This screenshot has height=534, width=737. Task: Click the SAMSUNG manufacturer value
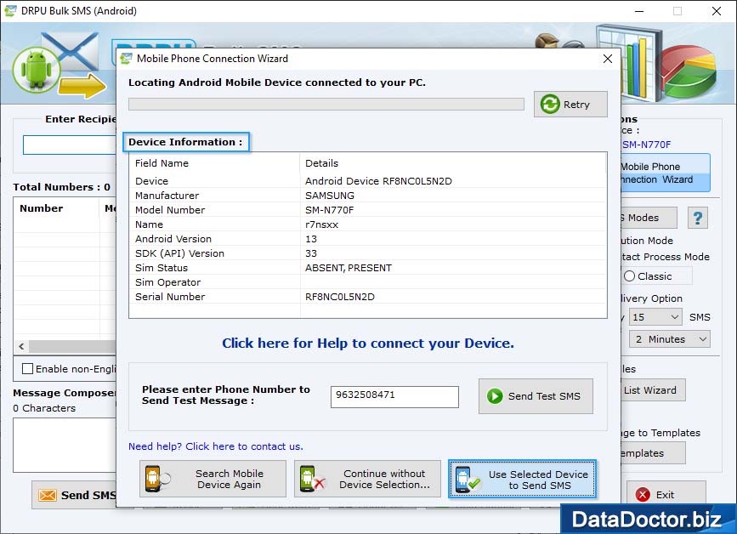tap(330, 196)
